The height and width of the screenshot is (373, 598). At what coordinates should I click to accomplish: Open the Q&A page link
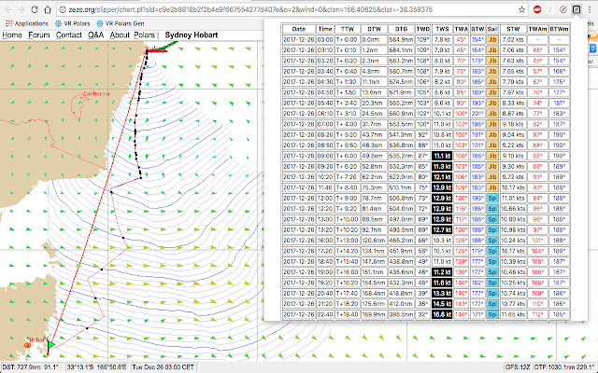click(x=96, y=35)
